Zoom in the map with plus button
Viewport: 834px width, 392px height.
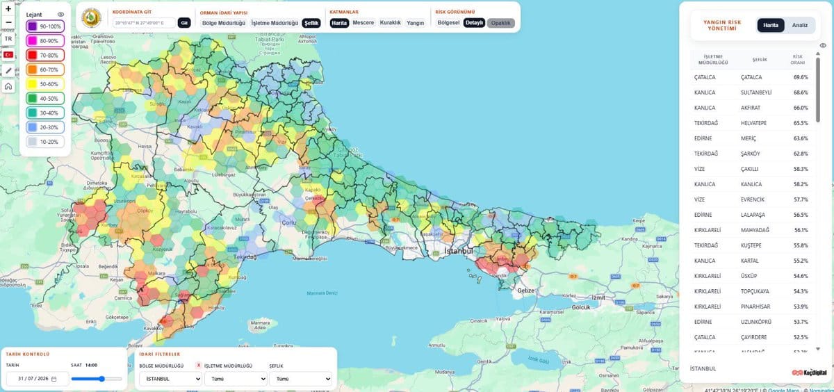point(8,9)
